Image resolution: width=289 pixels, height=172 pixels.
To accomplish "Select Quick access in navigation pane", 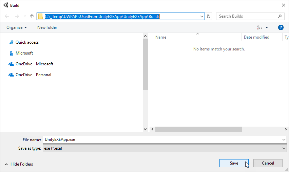I will (27, 42).
